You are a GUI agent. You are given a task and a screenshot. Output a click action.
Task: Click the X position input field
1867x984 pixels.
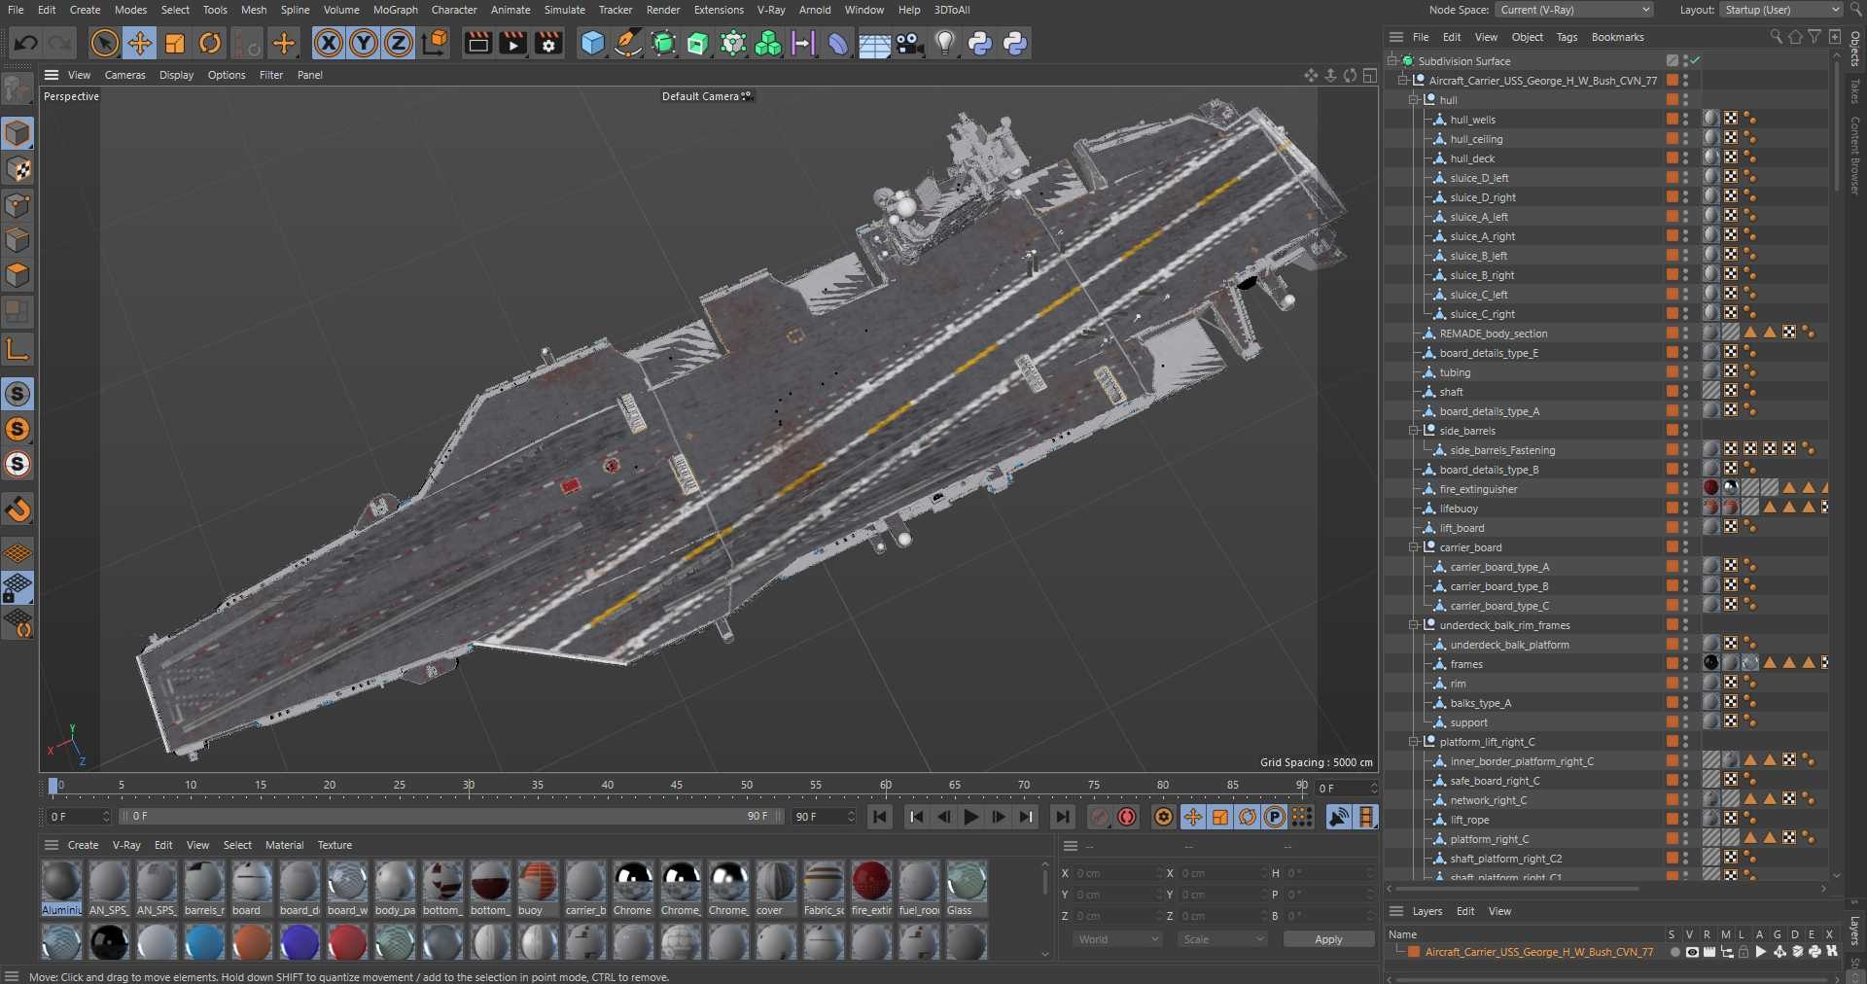1116,873
